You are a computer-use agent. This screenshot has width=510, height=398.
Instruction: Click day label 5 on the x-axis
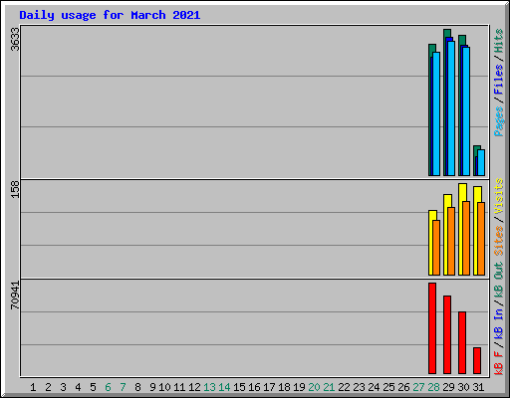93,387
